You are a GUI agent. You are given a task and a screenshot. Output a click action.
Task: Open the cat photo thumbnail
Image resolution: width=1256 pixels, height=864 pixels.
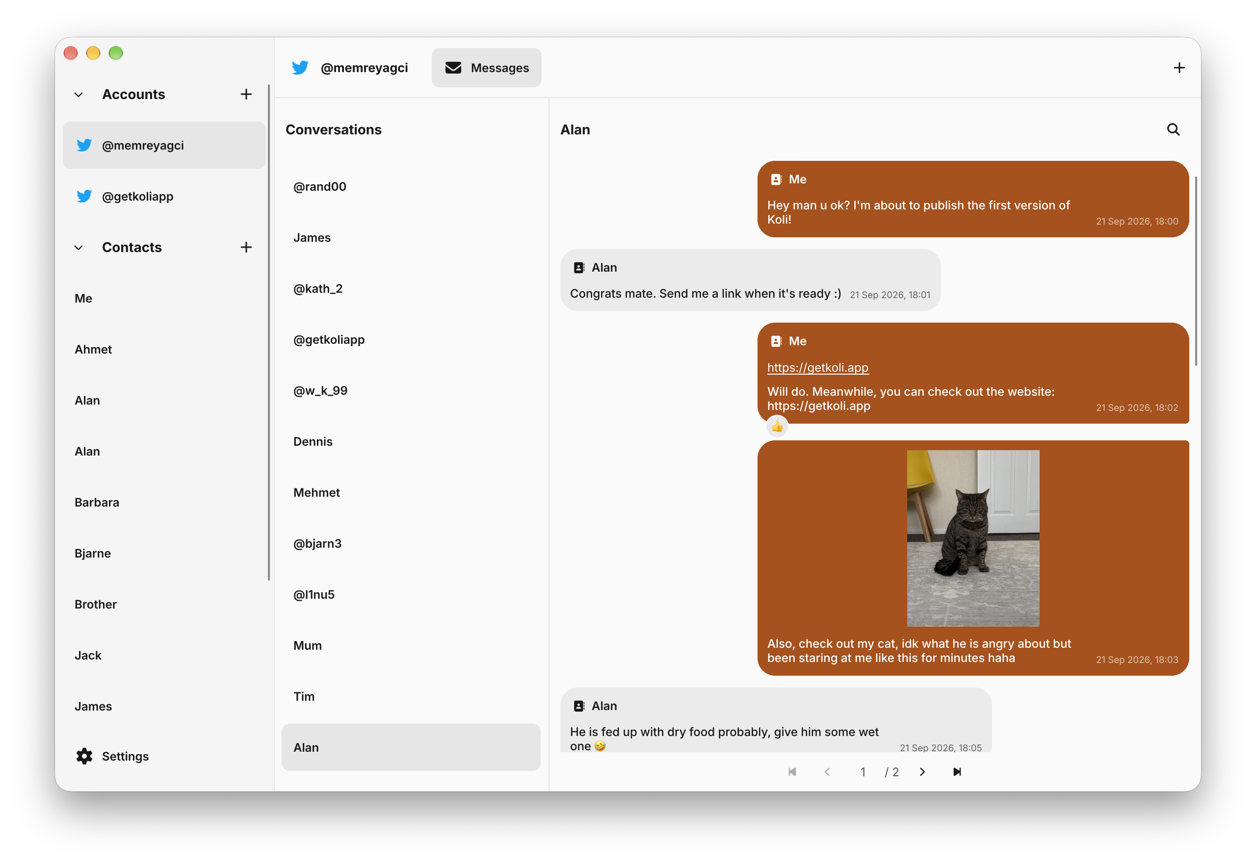coord(973,538)
